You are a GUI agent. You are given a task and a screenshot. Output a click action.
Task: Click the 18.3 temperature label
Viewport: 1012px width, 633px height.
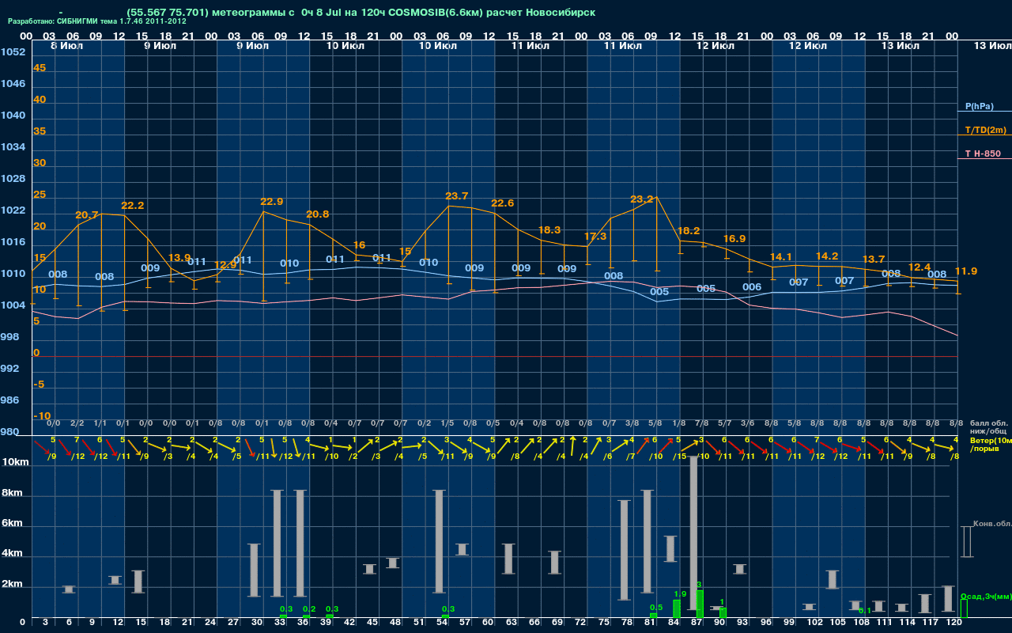pyautogui.click(x=549, y=230)
